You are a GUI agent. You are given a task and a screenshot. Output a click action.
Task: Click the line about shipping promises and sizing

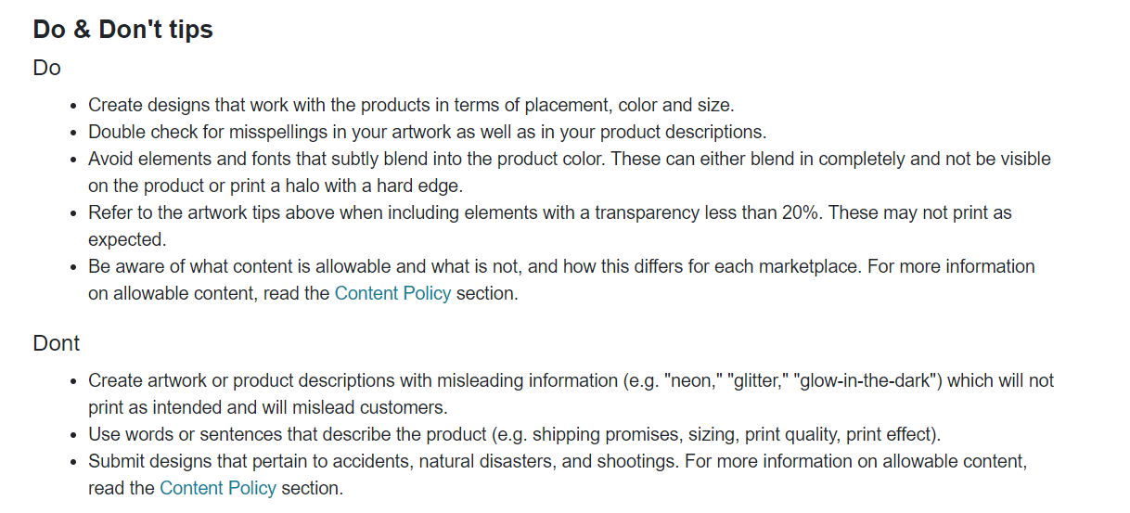(x=515, y=434)
